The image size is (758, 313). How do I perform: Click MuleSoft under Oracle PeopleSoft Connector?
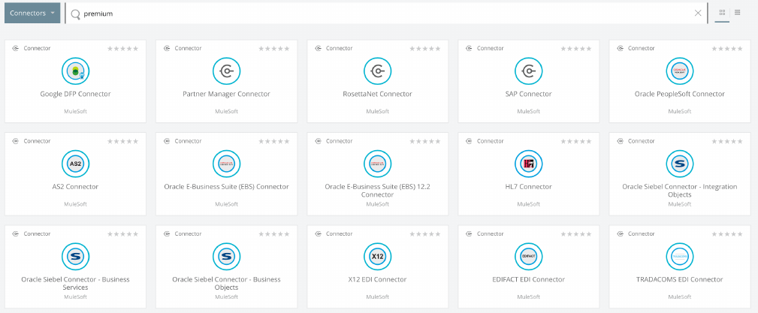(680, 112)
